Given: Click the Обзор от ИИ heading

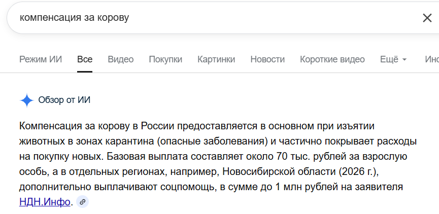Looking at the screenshot, I should (x=64, y=100).
